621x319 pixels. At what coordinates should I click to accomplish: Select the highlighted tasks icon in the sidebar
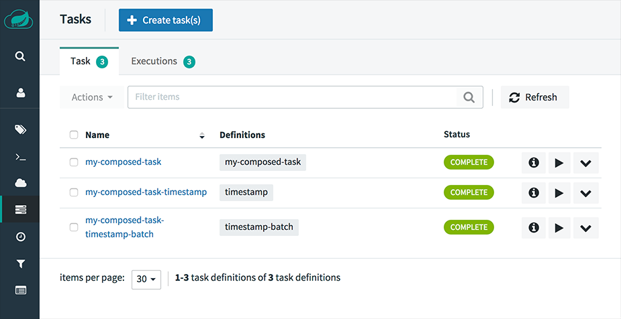pyautogui.click(x=20, y=210)
